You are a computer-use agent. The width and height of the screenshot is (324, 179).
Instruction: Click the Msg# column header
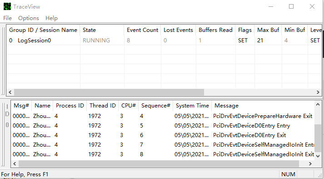tap(21, 106)
